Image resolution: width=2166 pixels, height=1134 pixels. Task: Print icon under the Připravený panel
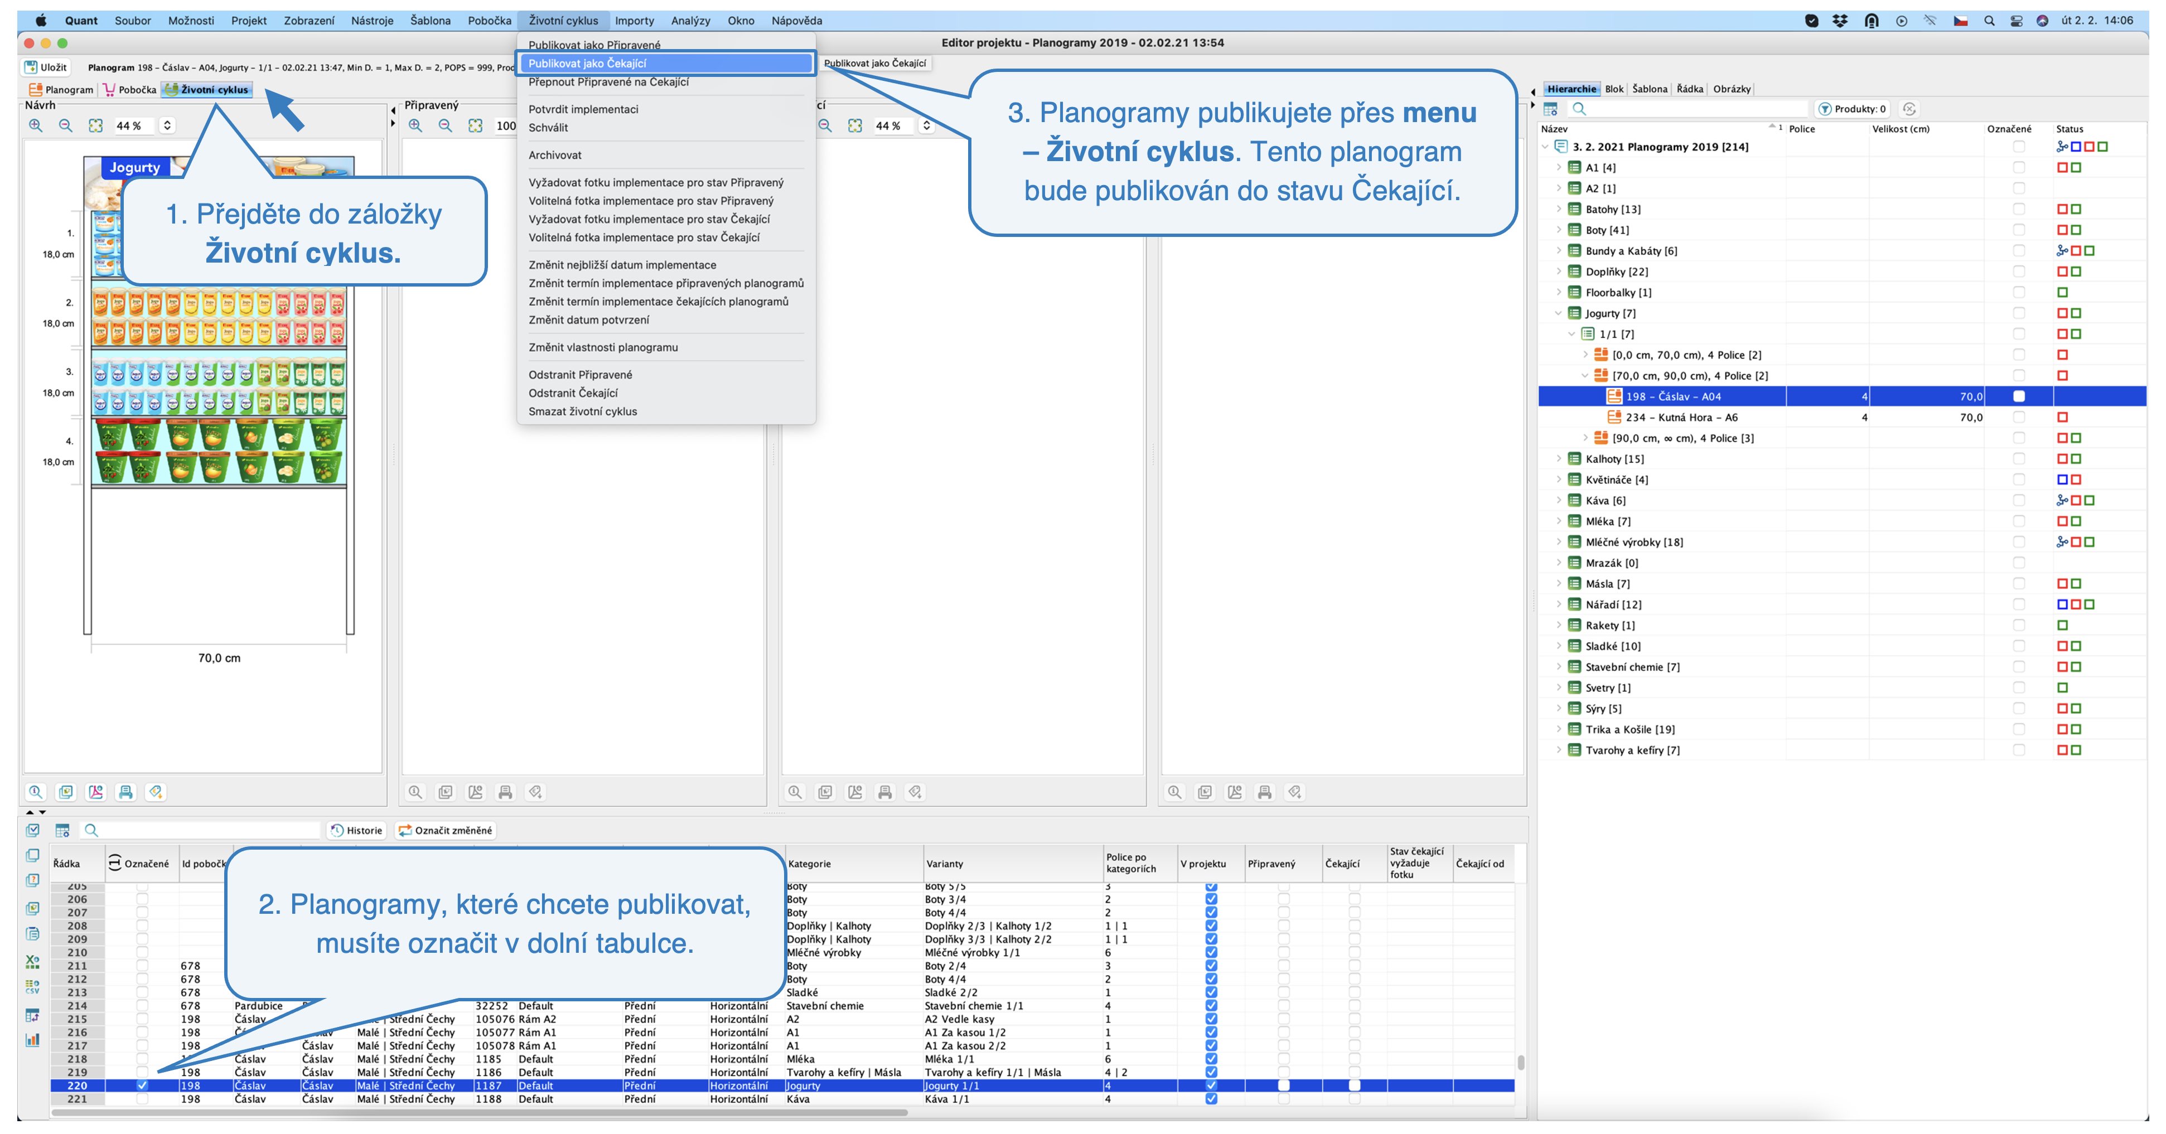pos(505,792)
